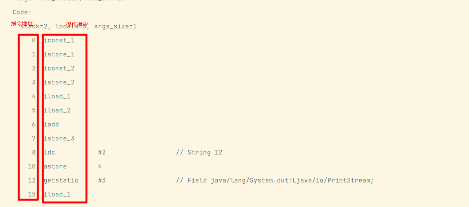Click iload_1 at address 4
The image size is (469, 207).
click(x=57, y=96)
